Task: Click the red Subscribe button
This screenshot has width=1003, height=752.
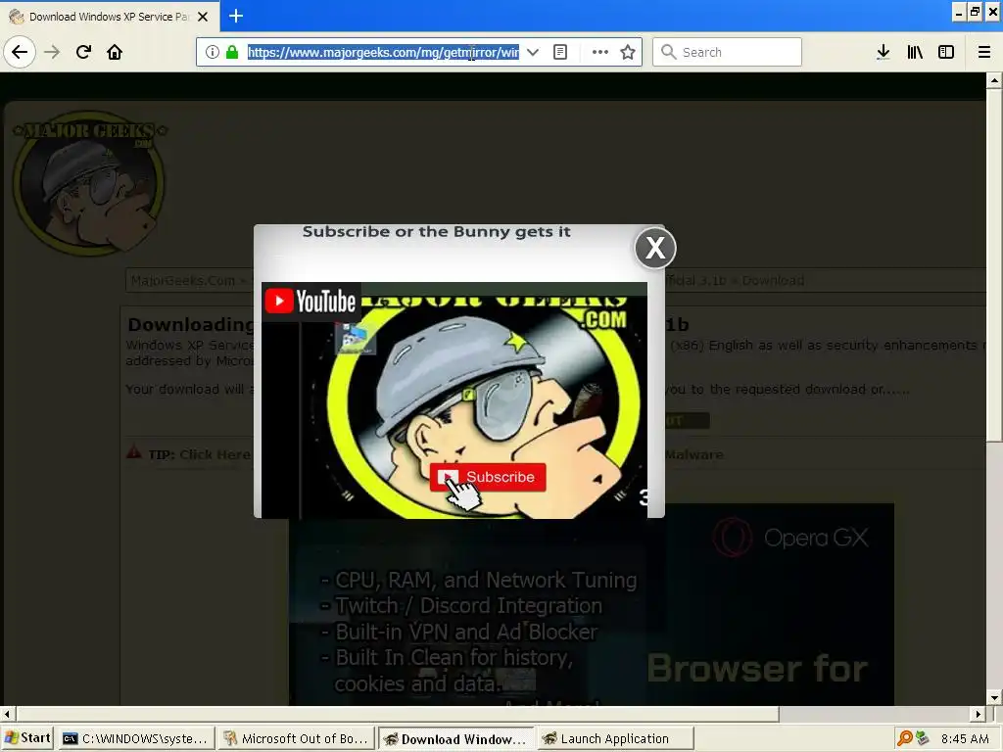Action: click(x=488, y=477)
